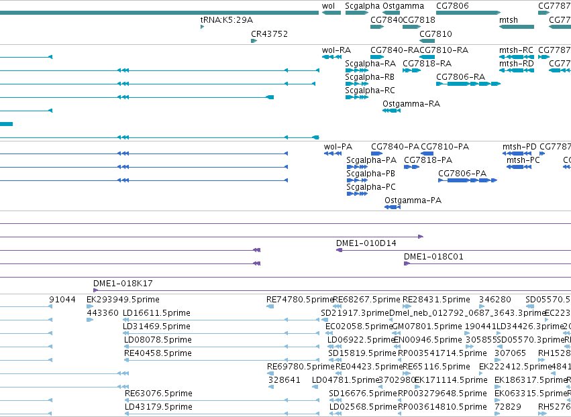Select the Ostgamma-PA protein feature
This screenshot has width=571, height=417.
point(393,207)
